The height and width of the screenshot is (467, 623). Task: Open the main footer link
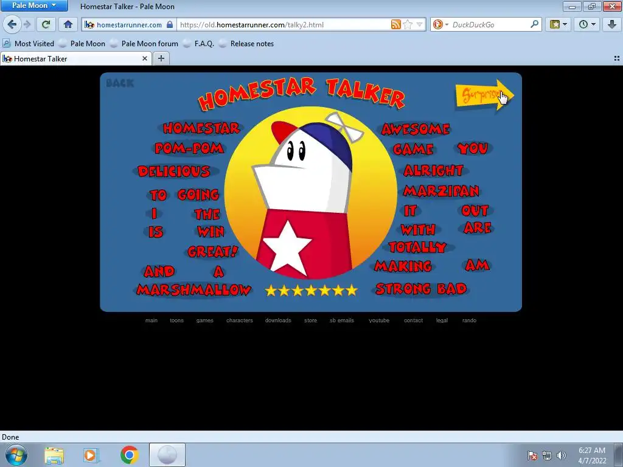pos(151,320)
